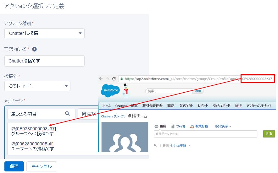Open the アクション種別 dropdown showing Chatter に投稿
The image size is (278, 173).
point(44,33)
